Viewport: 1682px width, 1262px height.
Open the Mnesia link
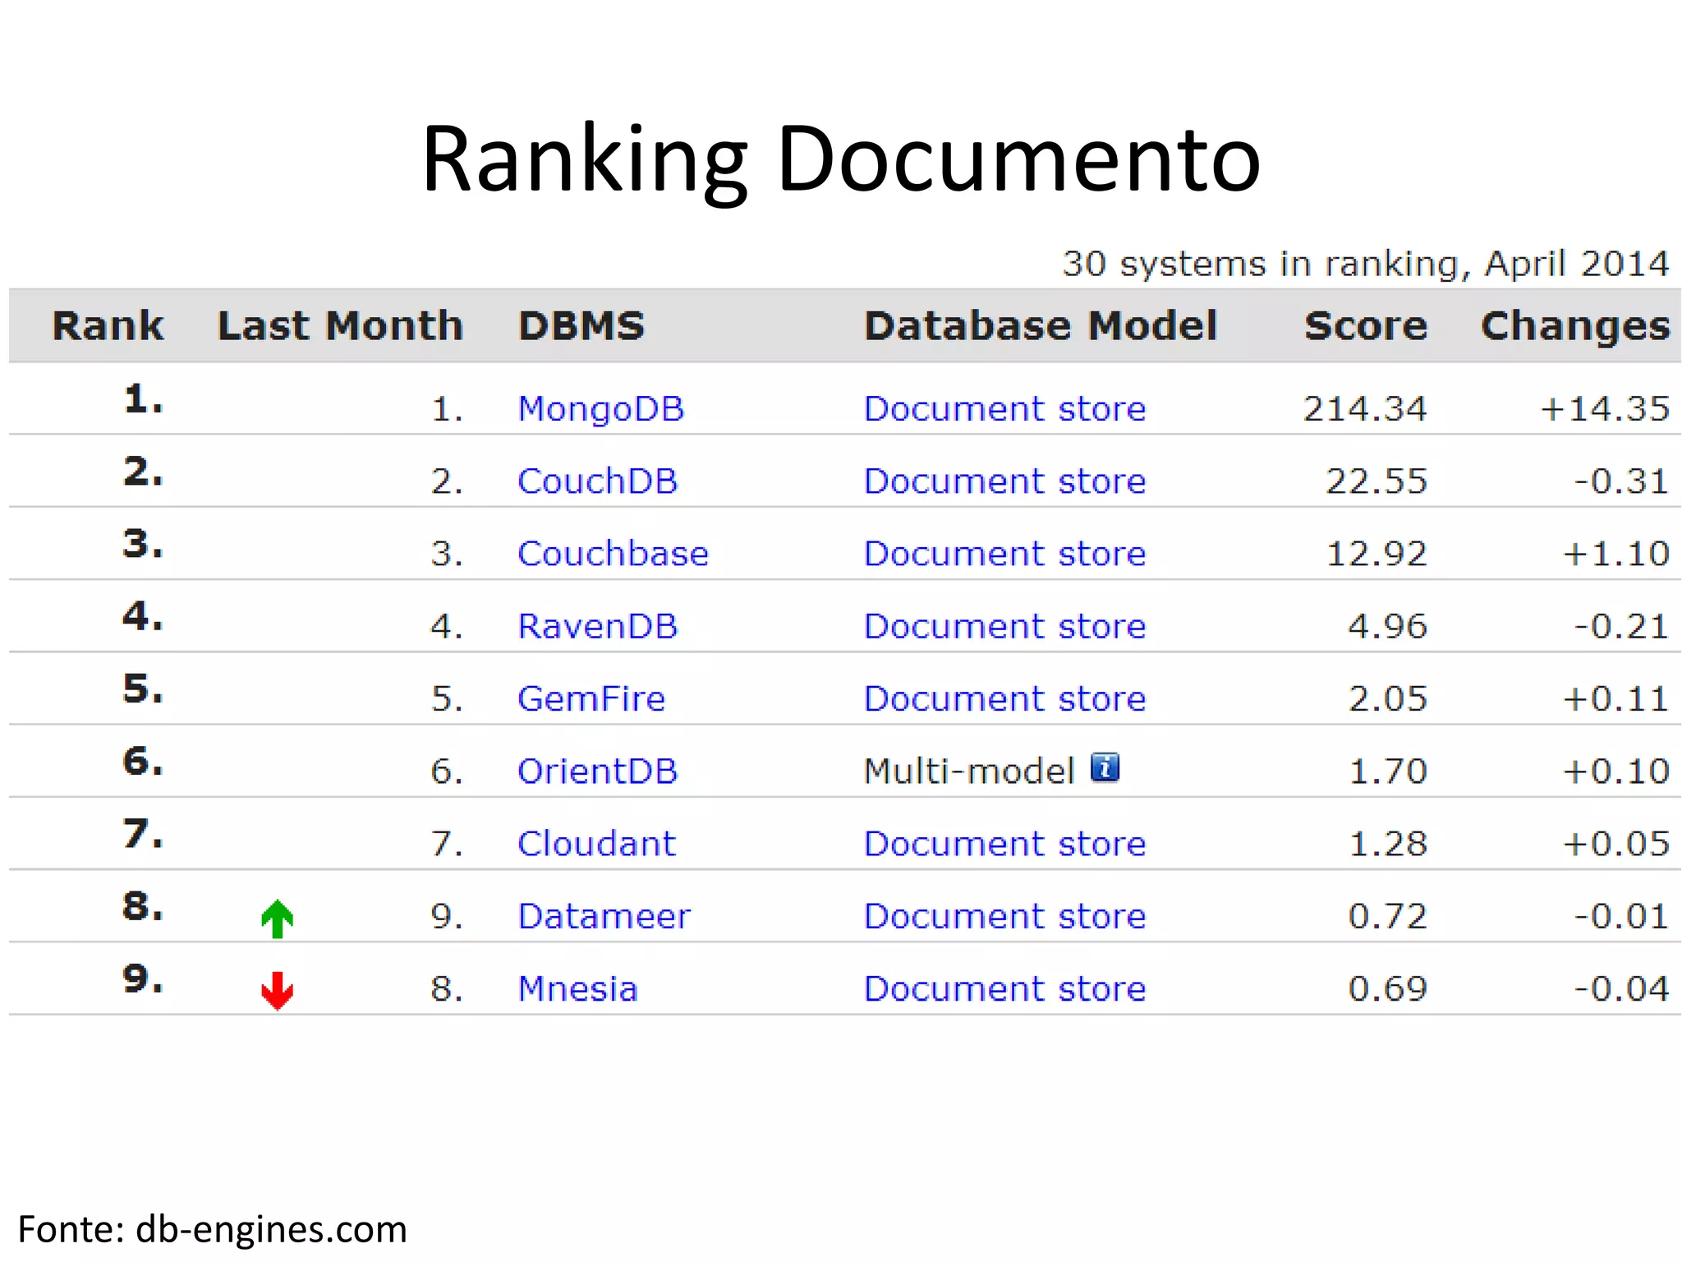tap(578, 988)
